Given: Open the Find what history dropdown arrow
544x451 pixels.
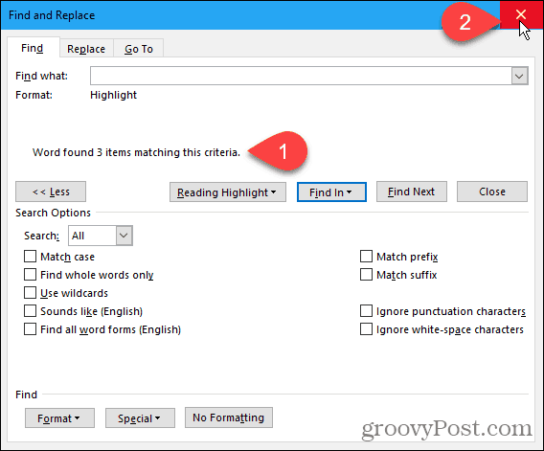Looking at the screenshot, I should pos(519,76).
